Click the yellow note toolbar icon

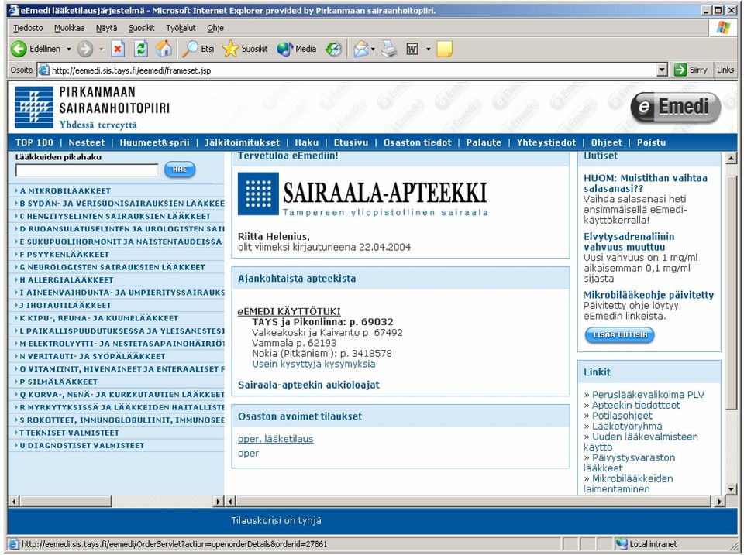444,48
